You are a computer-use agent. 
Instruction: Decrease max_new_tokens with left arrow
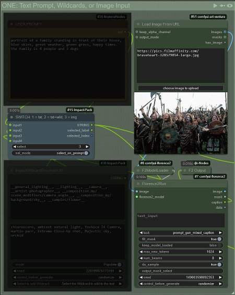(x=141, y=252)
